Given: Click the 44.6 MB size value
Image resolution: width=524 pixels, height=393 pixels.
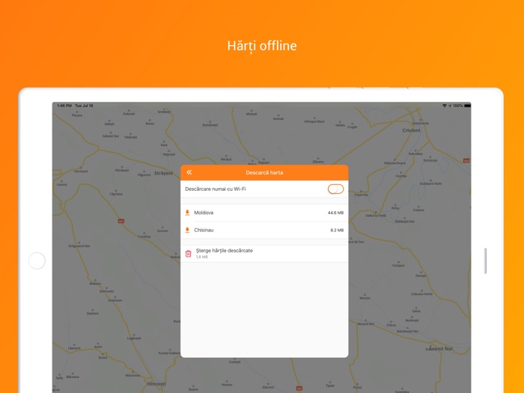Looking at the screenshot, I should coord(335,213).
